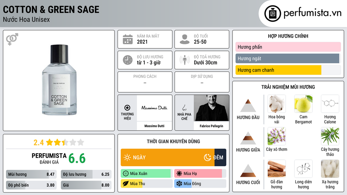Click the sillage value Dưới 30cm
This screenshot has height=195, width=347.
pyautogui.click(x=206, y=63)
